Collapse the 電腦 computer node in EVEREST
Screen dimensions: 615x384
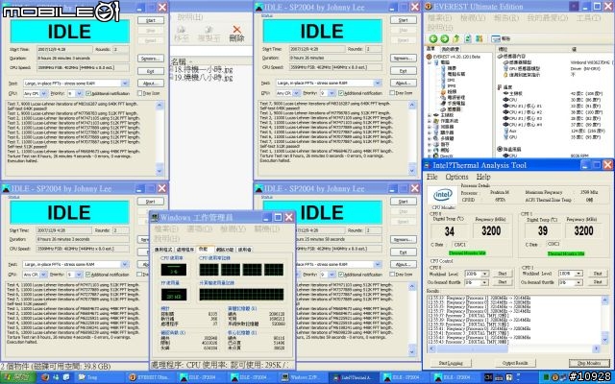430,62
